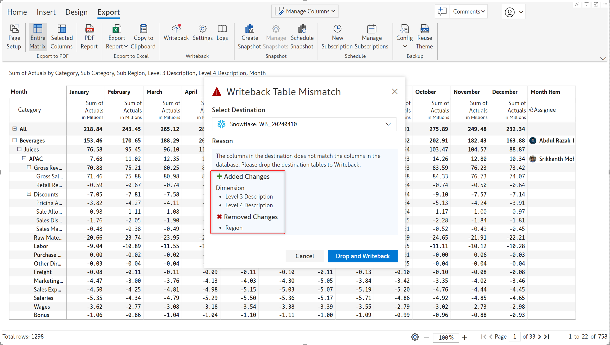Switch to the Insert tab

pyautogui.click(x=46, y=12)
